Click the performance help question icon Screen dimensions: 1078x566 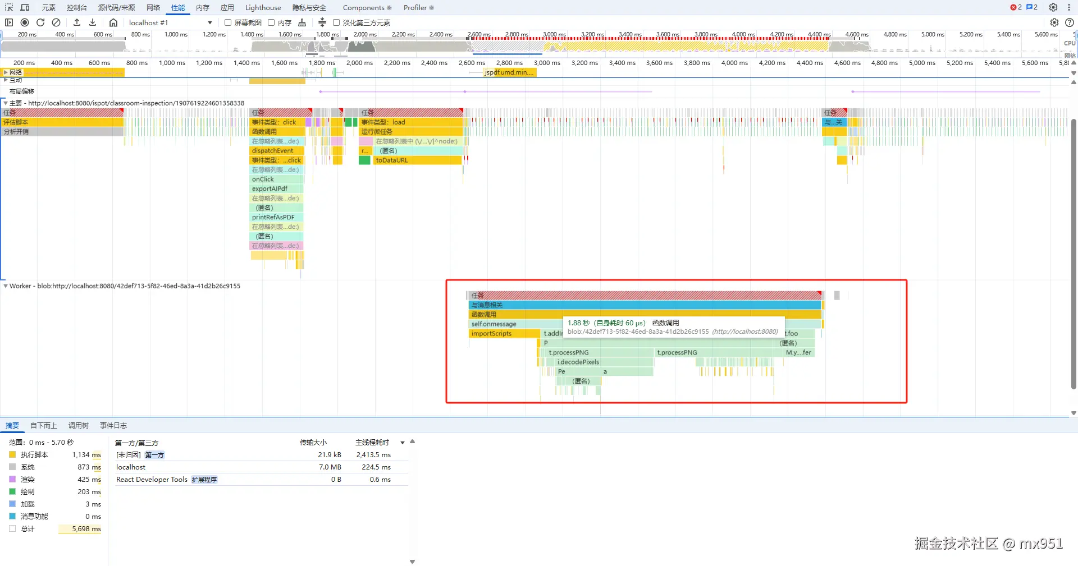coord(1070,22)
